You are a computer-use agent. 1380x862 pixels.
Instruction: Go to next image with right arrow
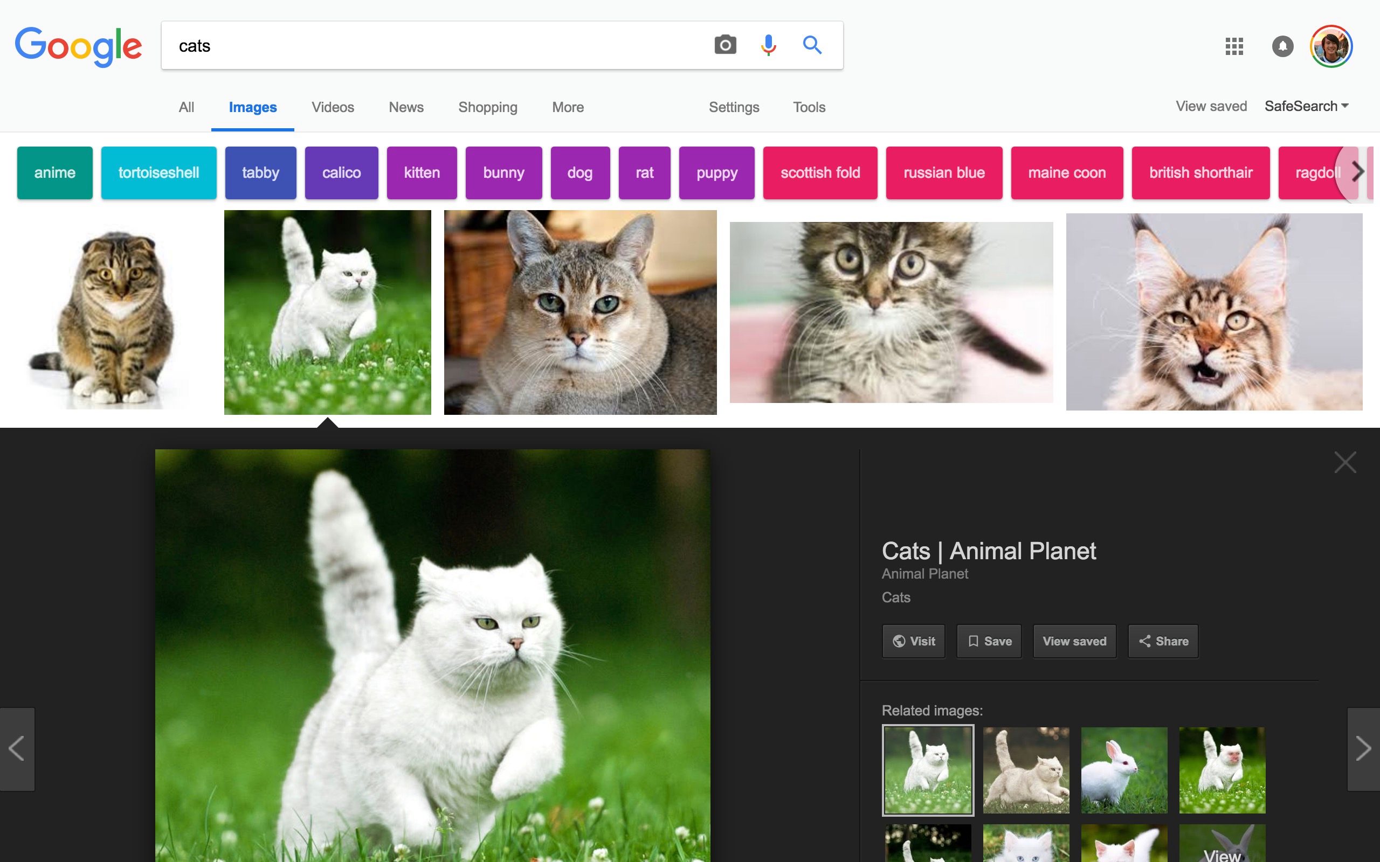[1363, 749]
